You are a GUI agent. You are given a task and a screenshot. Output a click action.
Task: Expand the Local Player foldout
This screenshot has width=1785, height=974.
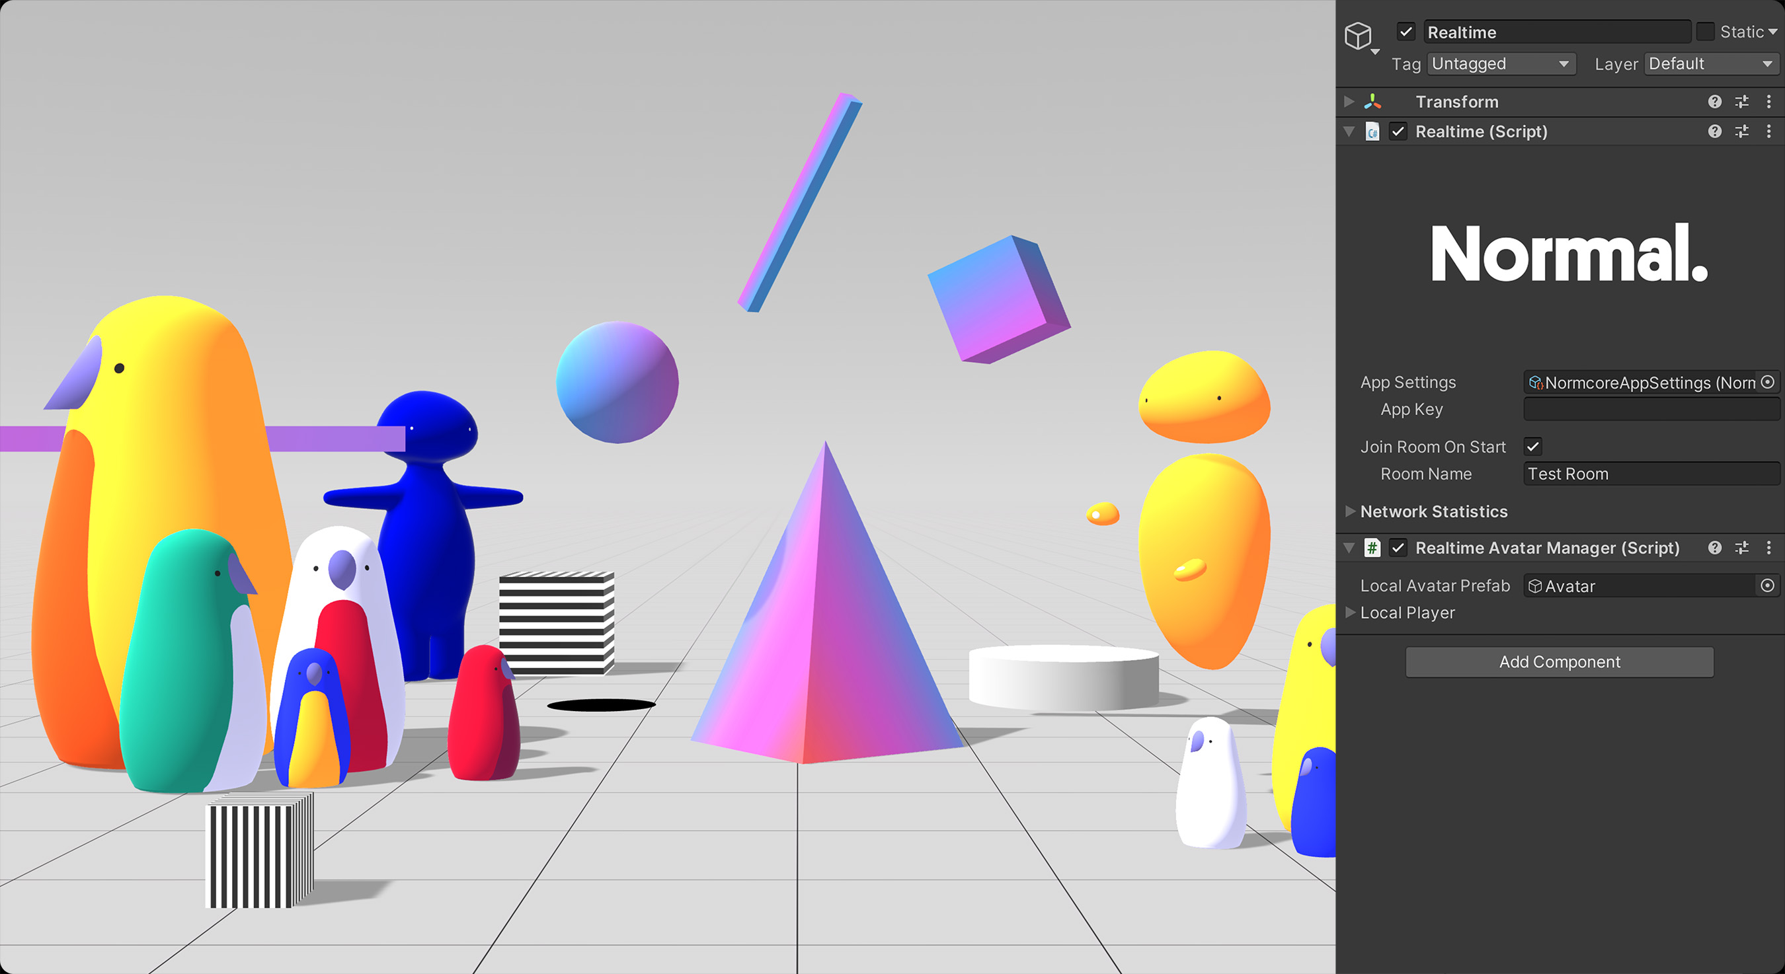[1350, 613]
